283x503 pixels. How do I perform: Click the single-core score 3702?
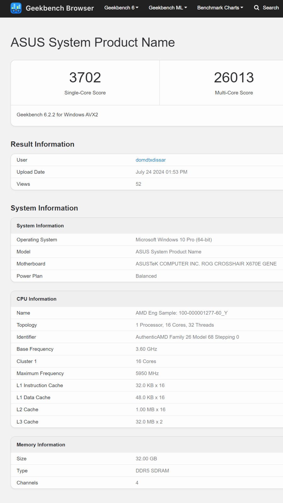(x=85, y=78)
